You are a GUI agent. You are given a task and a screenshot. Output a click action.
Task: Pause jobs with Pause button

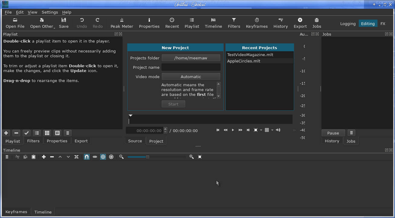point(333,133)
